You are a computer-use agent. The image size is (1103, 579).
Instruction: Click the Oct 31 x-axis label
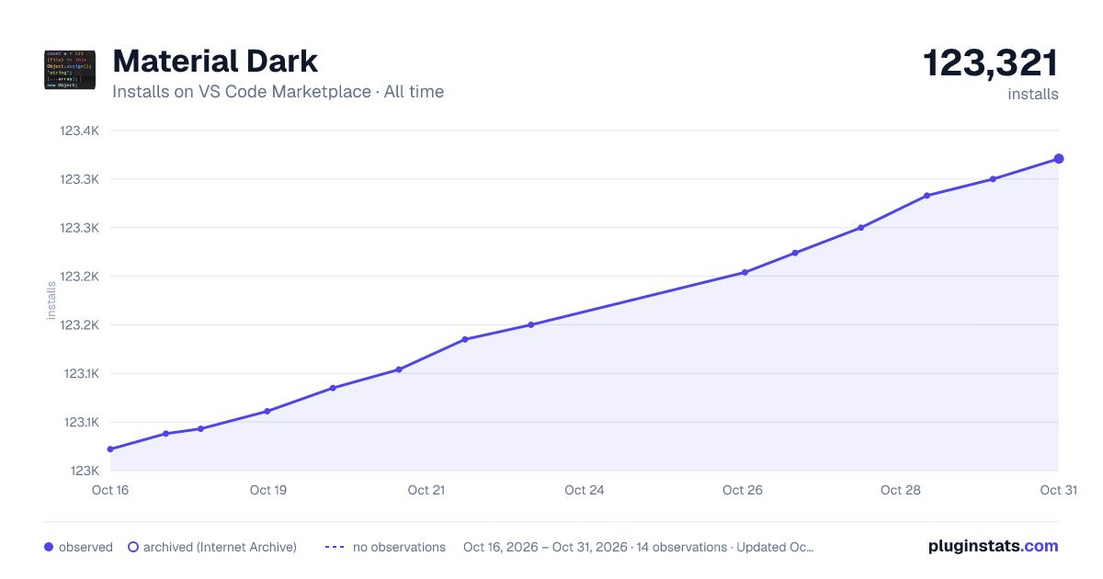click(x=1058, y=490)
